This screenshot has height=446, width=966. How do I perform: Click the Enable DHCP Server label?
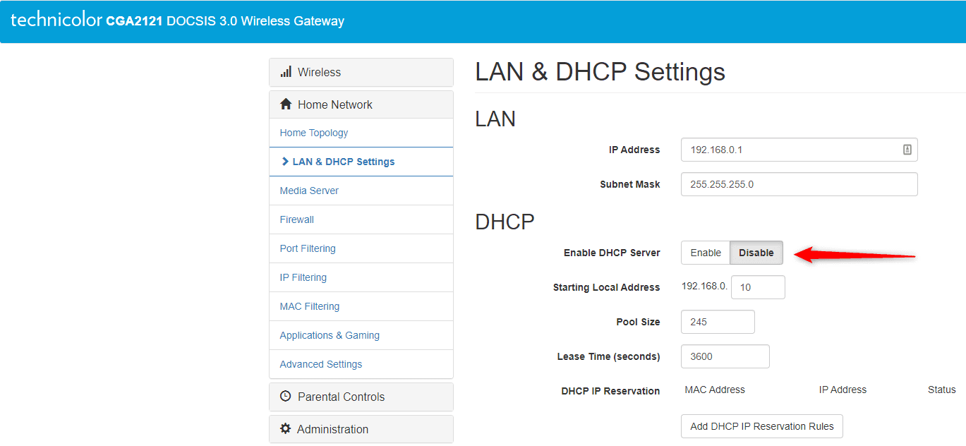[x=612, y=253]
